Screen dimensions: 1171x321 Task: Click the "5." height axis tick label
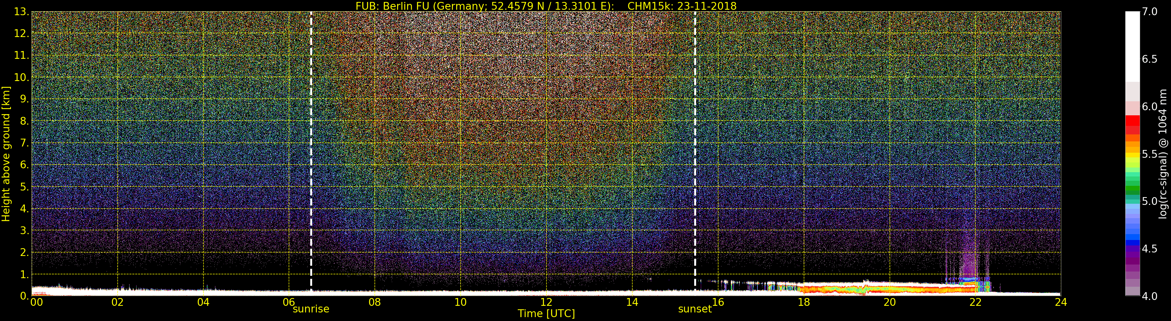25,187
